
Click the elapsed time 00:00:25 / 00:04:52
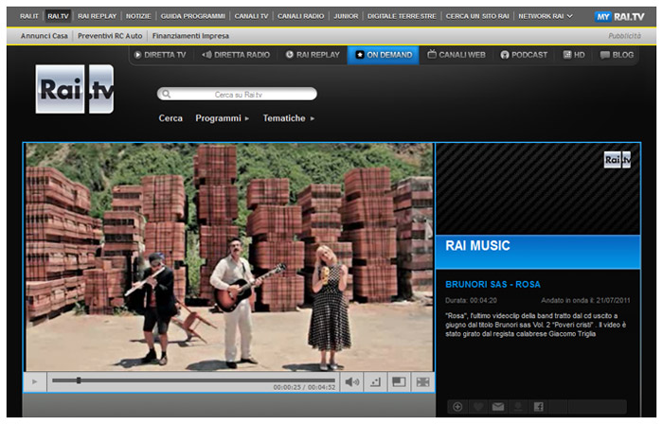pos(304,387)
